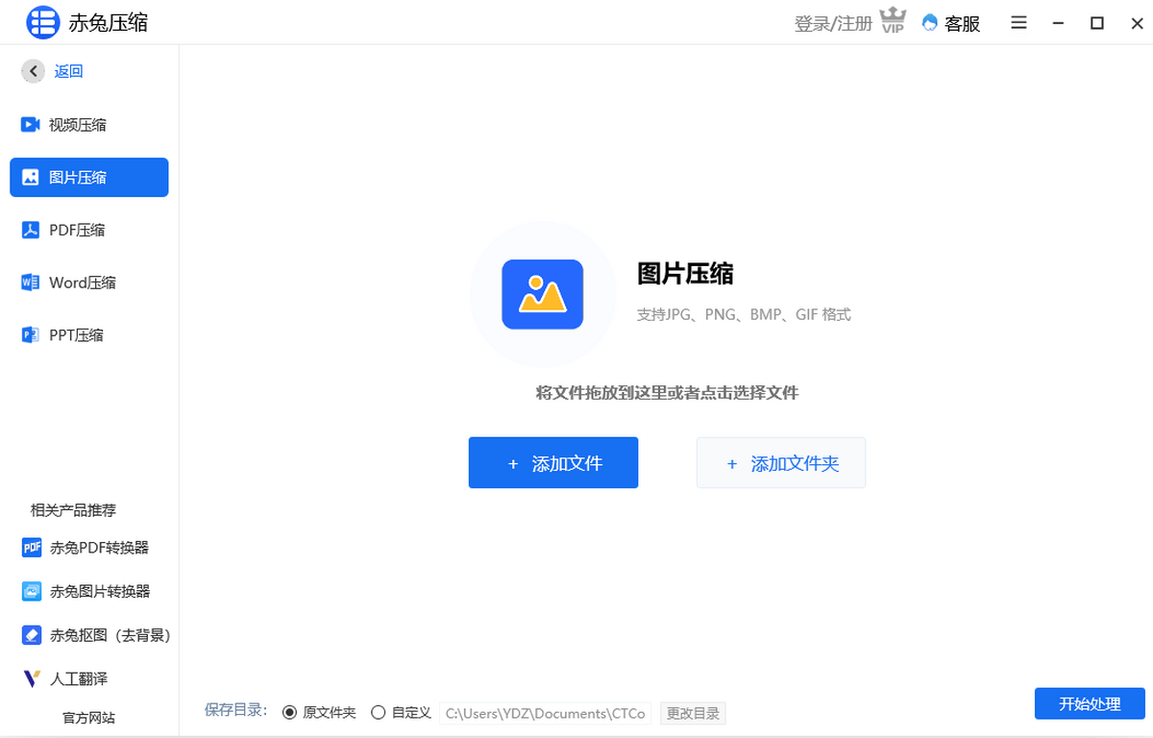Open the hamburger menu in title bar

click(1018, 23)
